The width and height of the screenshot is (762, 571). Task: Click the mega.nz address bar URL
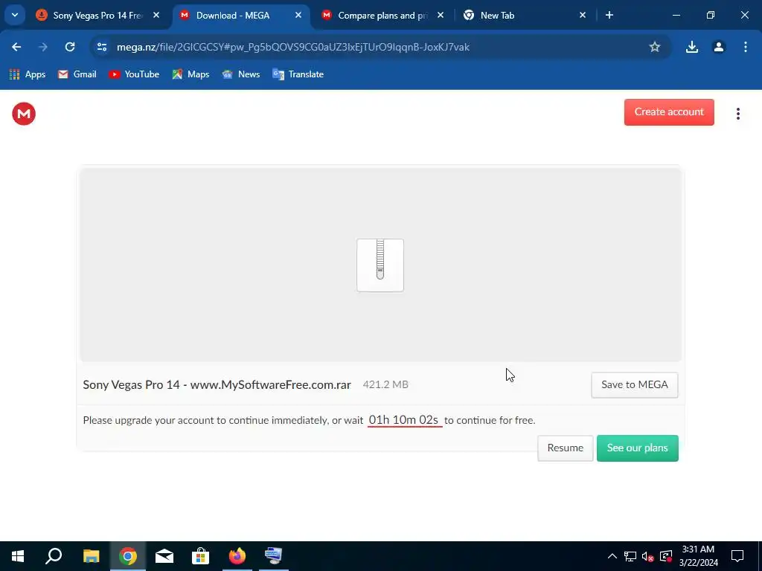coord(293,47)
